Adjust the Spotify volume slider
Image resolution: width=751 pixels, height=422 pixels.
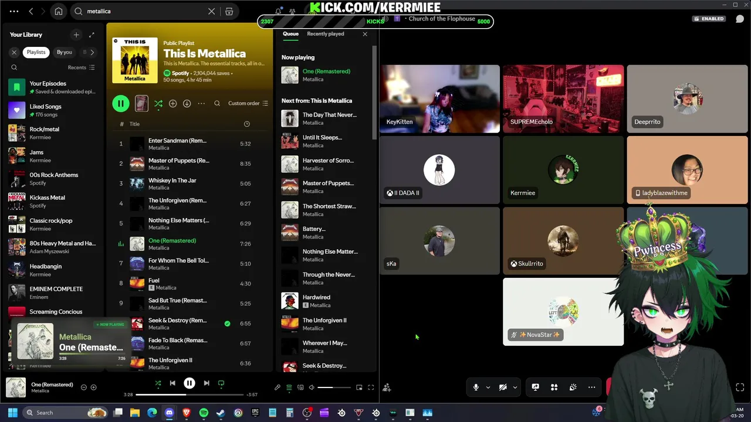click(x=334, y=387)
